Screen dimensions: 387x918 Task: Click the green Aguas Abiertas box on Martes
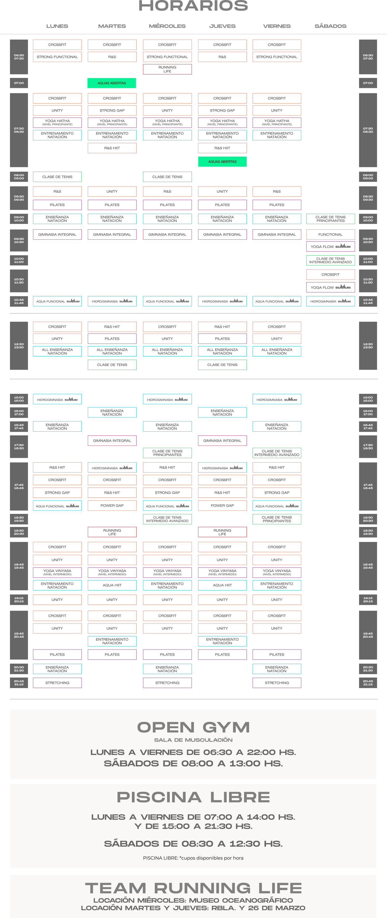[x=111, y=83]
